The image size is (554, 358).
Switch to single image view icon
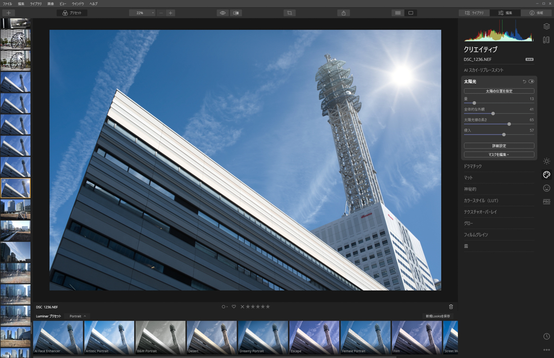tap(410, 13)
